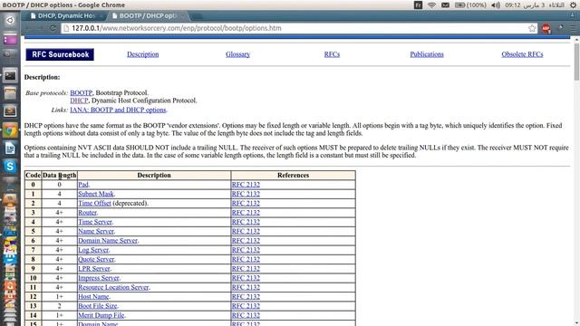This screenshot has height=326, width=580.
Task: Open the sound volume menu
Action: 496,5
